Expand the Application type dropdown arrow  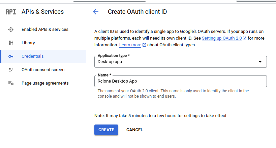[x=260, y=62]
